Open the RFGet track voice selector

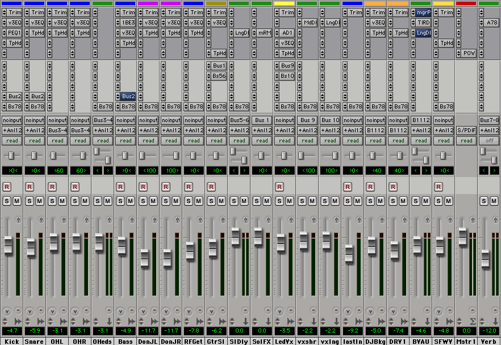189,311
